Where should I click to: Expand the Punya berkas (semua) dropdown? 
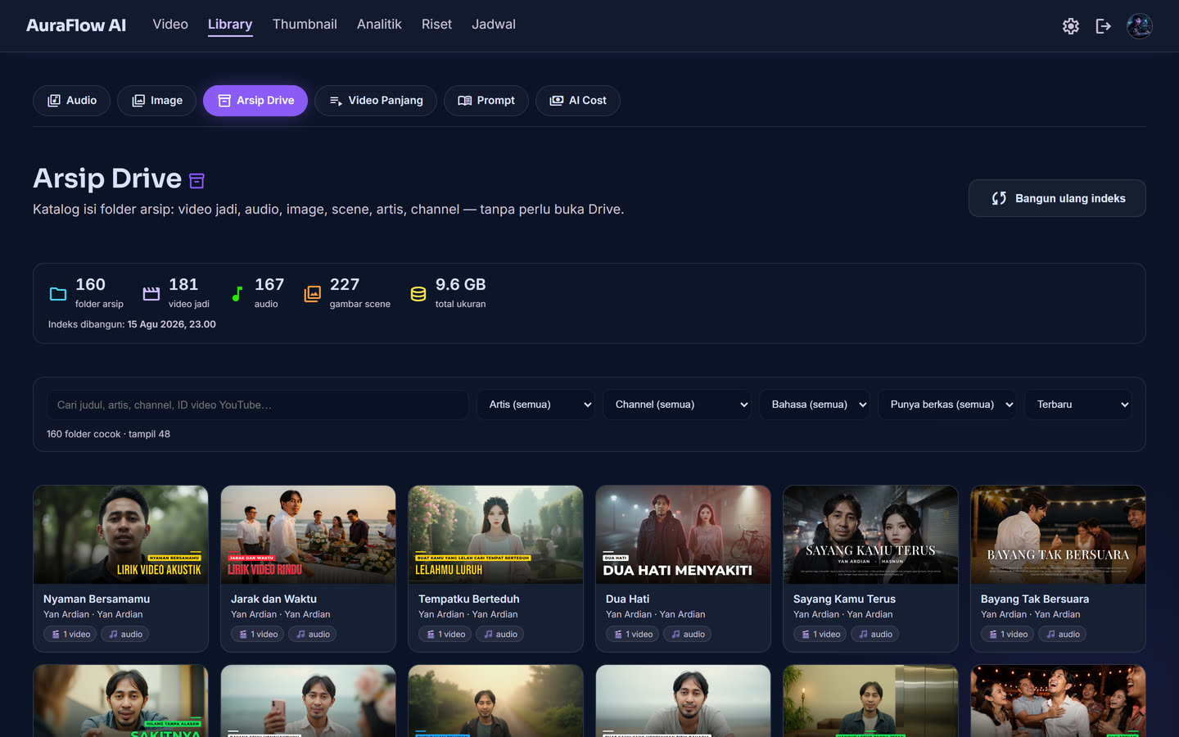coord(947,405)
